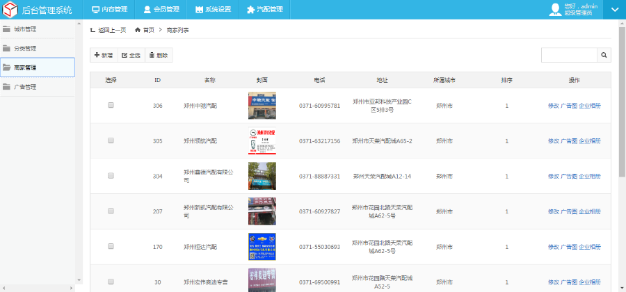Select the checkbox for row ID 304
Image resolution: width=626 pixels, height=292 pixels.
point(111,177)
